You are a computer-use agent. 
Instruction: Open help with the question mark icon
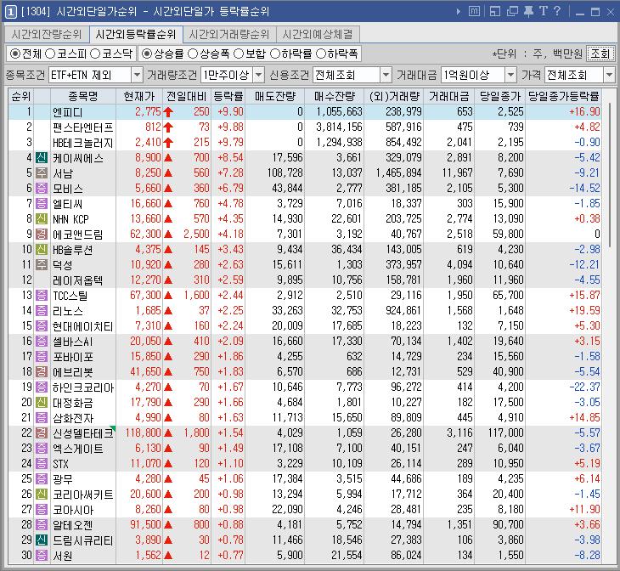tap(557, 11)
